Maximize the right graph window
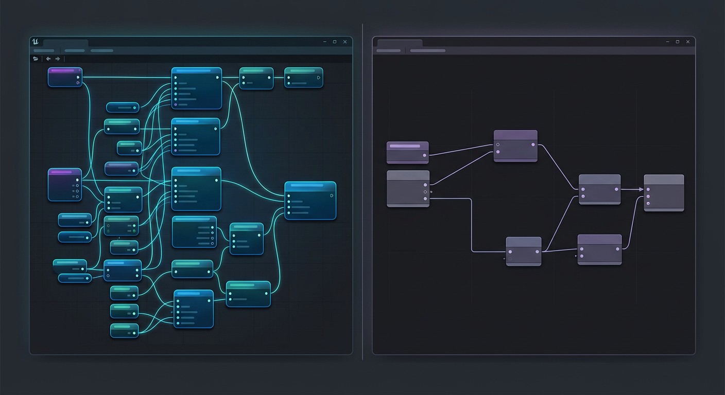This screenshot has height=395, width=725. (x=678, y=42)
